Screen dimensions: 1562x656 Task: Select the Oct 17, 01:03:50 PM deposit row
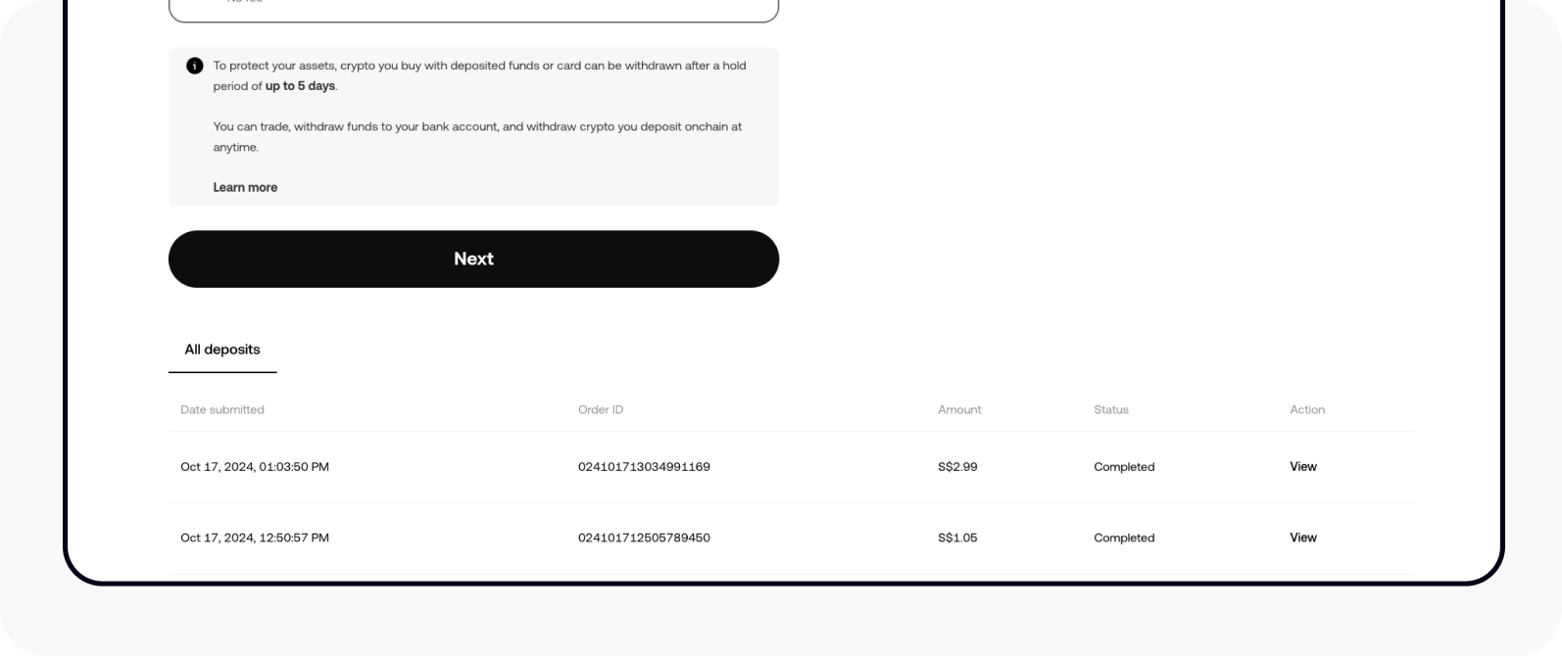(255, 467)
